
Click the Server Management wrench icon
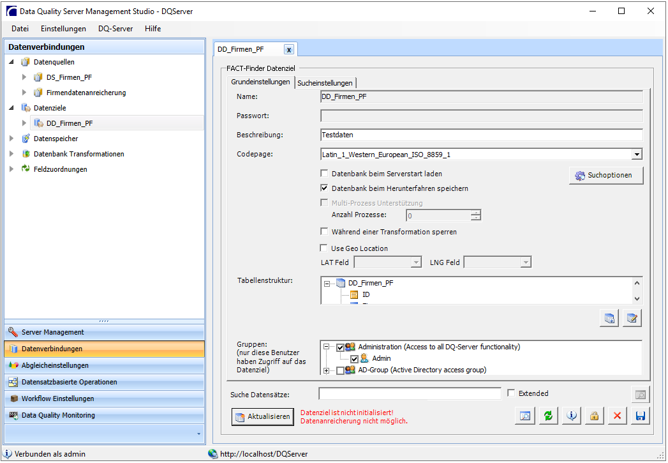point(13,332)
